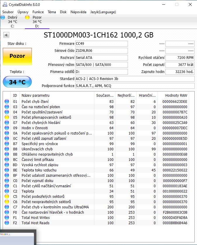Click the Nejhorší... column header
Screen dimensions: 197x245
click(126, 95)
